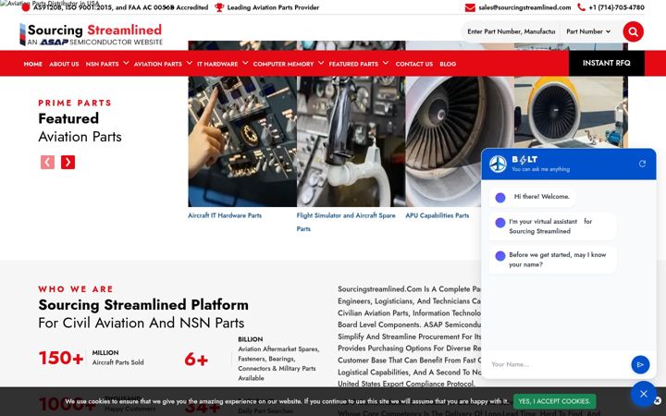The image size is (666, 416).
Task: Open the Aviation Parts menu item
Action: pos(158,64)
